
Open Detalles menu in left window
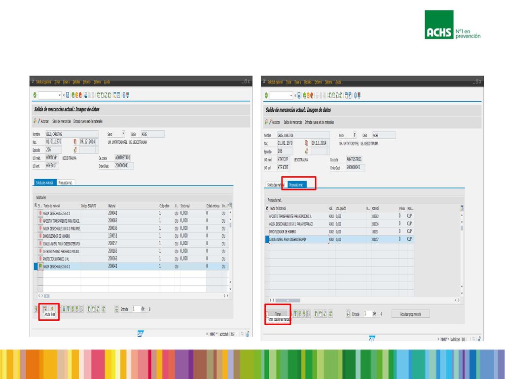[76, 82]
